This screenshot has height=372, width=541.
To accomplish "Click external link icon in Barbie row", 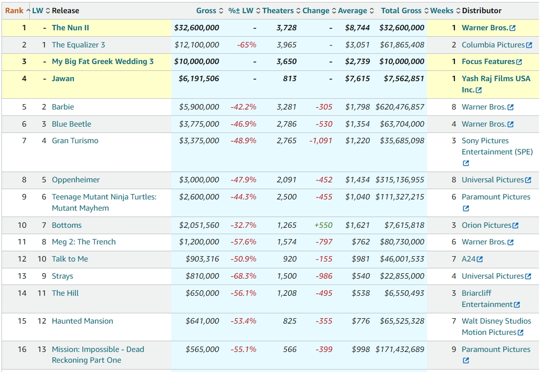I will point(511,107).
